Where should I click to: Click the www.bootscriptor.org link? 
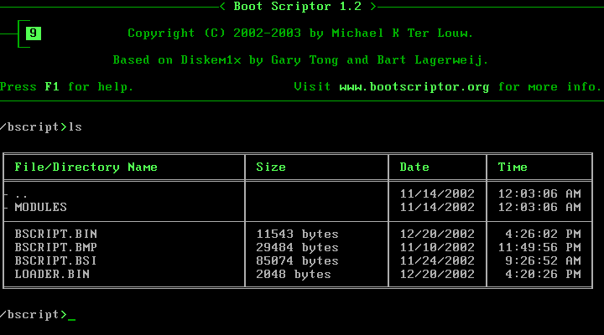pyautogui.click(x=414, y=87)
